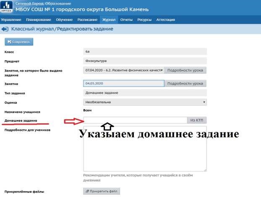The height and width of the screenshot is (204, 261).
Task: Open the Ресурсы menu
Action: pos(144,20)
